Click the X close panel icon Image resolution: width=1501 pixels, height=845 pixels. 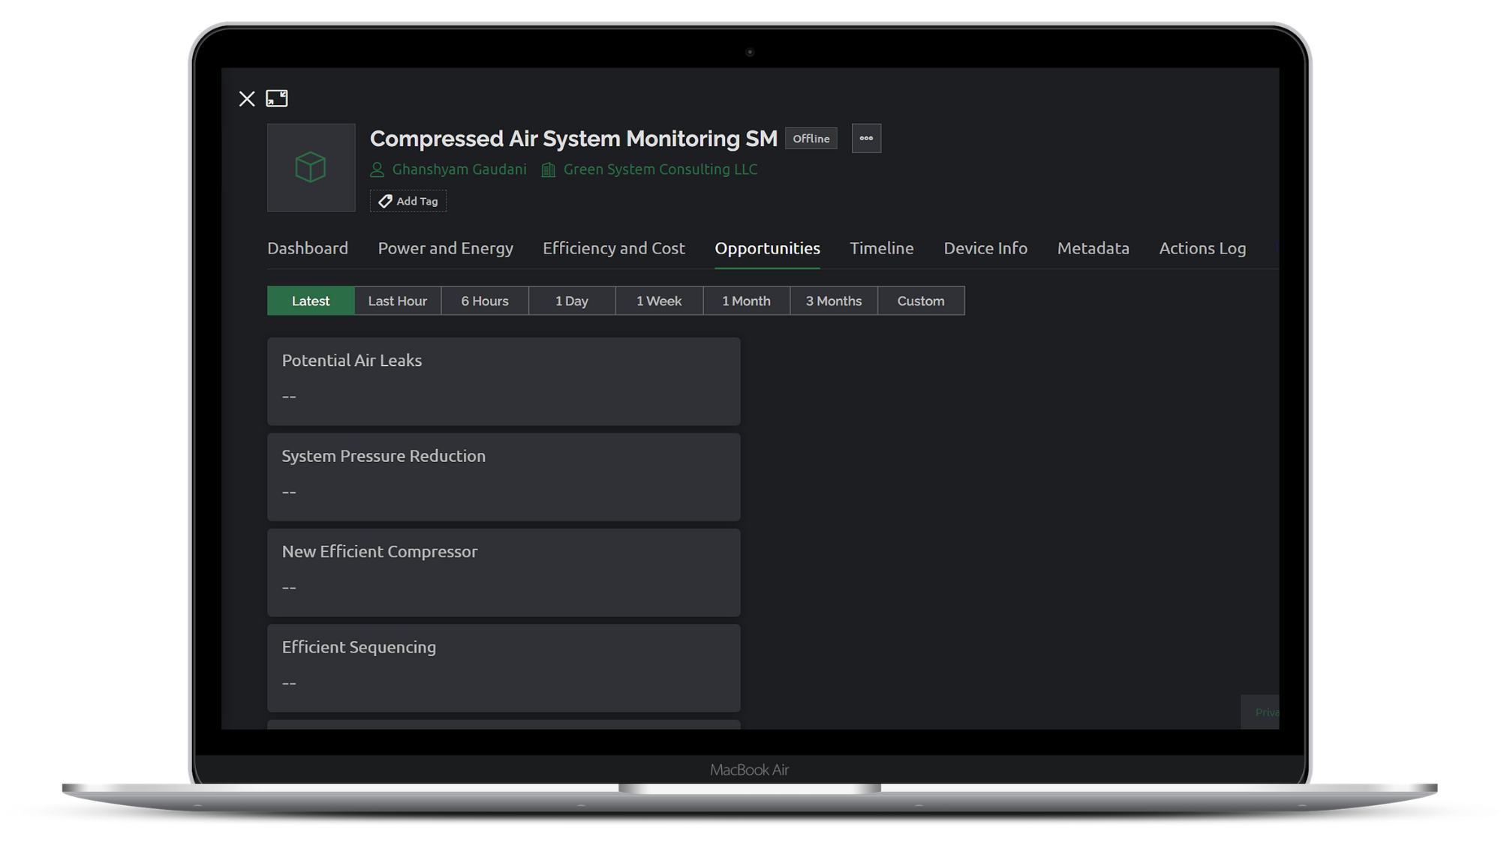[x=247, y=99]
